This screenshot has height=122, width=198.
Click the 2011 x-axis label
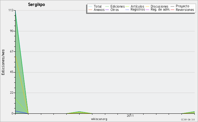[x=130, y=116]
